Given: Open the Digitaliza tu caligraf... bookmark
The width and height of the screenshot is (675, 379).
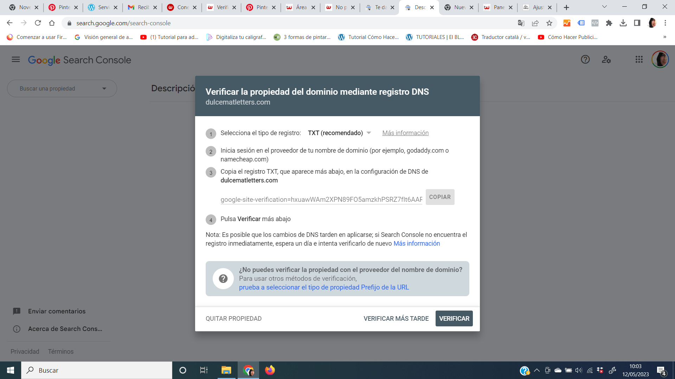Looking at the screenshot, I should pyautogui.click(x=236, y=37).
